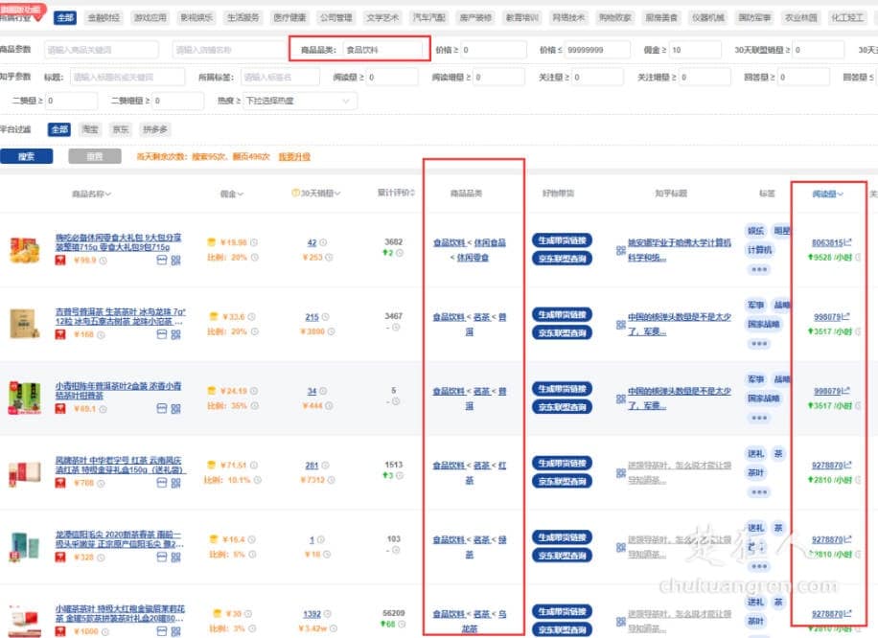Switch to the 游戏应用 industry tab
The height and width of the screenshot is (638, 878).
150,17
